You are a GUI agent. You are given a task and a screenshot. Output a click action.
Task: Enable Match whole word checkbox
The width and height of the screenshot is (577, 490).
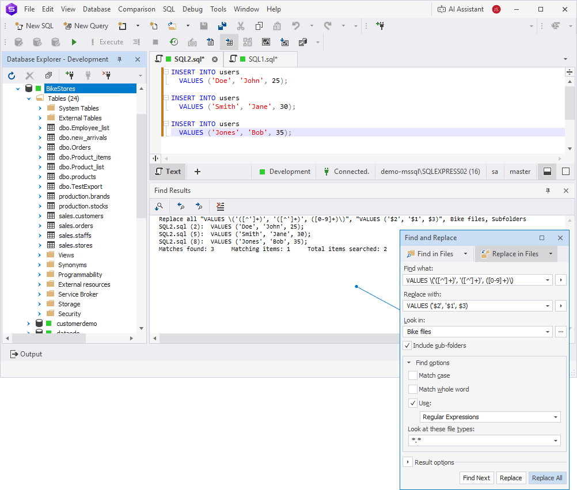(413, 389)
